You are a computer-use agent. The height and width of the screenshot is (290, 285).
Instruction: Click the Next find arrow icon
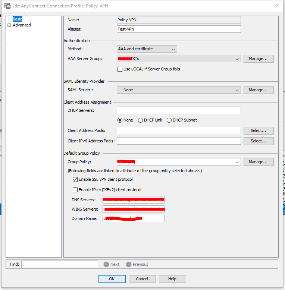click(x=106, y=264)
